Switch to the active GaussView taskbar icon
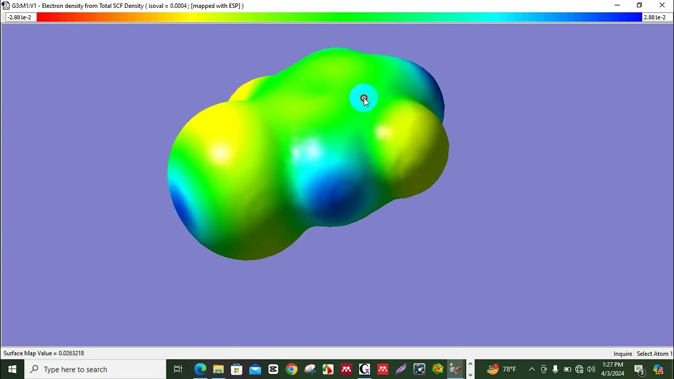Image resolution: width=674 pixels, height=379 pixels. [455, 370]
